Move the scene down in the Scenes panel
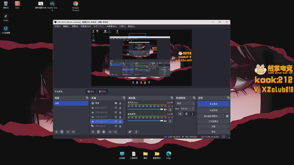 pos(73,132)
